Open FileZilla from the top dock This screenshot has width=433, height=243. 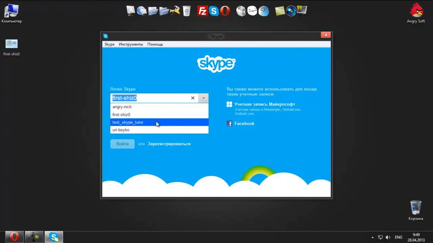pos(202,11)
